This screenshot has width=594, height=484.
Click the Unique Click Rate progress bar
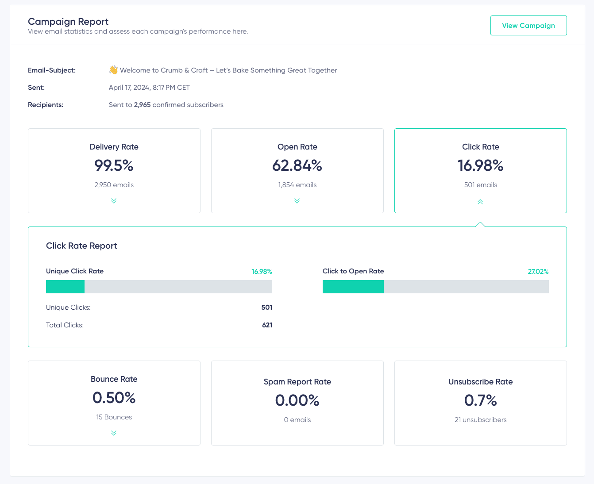pos(159,287)
